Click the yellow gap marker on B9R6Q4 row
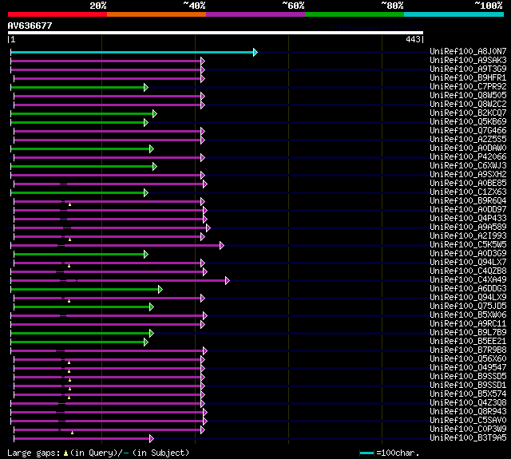Screen dimensions: 511x459 pyautogui.click(x=69, y=204)
